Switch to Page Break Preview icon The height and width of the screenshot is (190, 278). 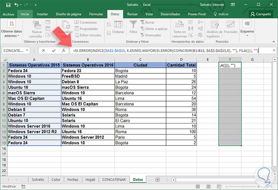[x=219, y=187]
